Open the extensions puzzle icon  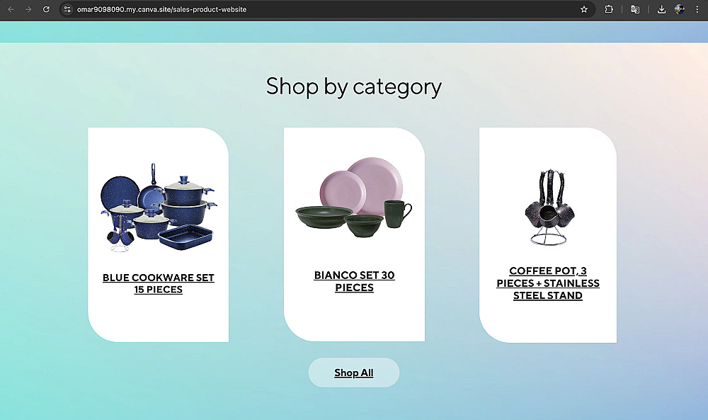point(609,9)
